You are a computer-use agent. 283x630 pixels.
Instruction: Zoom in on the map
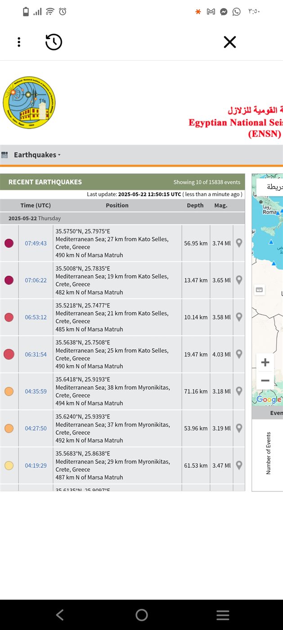click(265, 363)
